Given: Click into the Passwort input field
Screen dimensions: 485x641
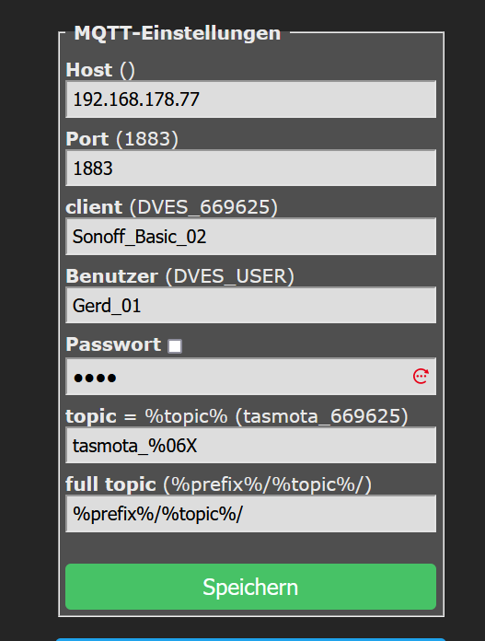Looking at the screenshot, I should (250, 377).
